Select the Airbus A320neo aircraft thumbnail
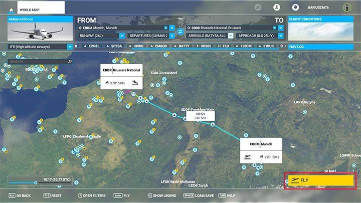Viewport: 361px width, 203px height. (x=40, y=28)
